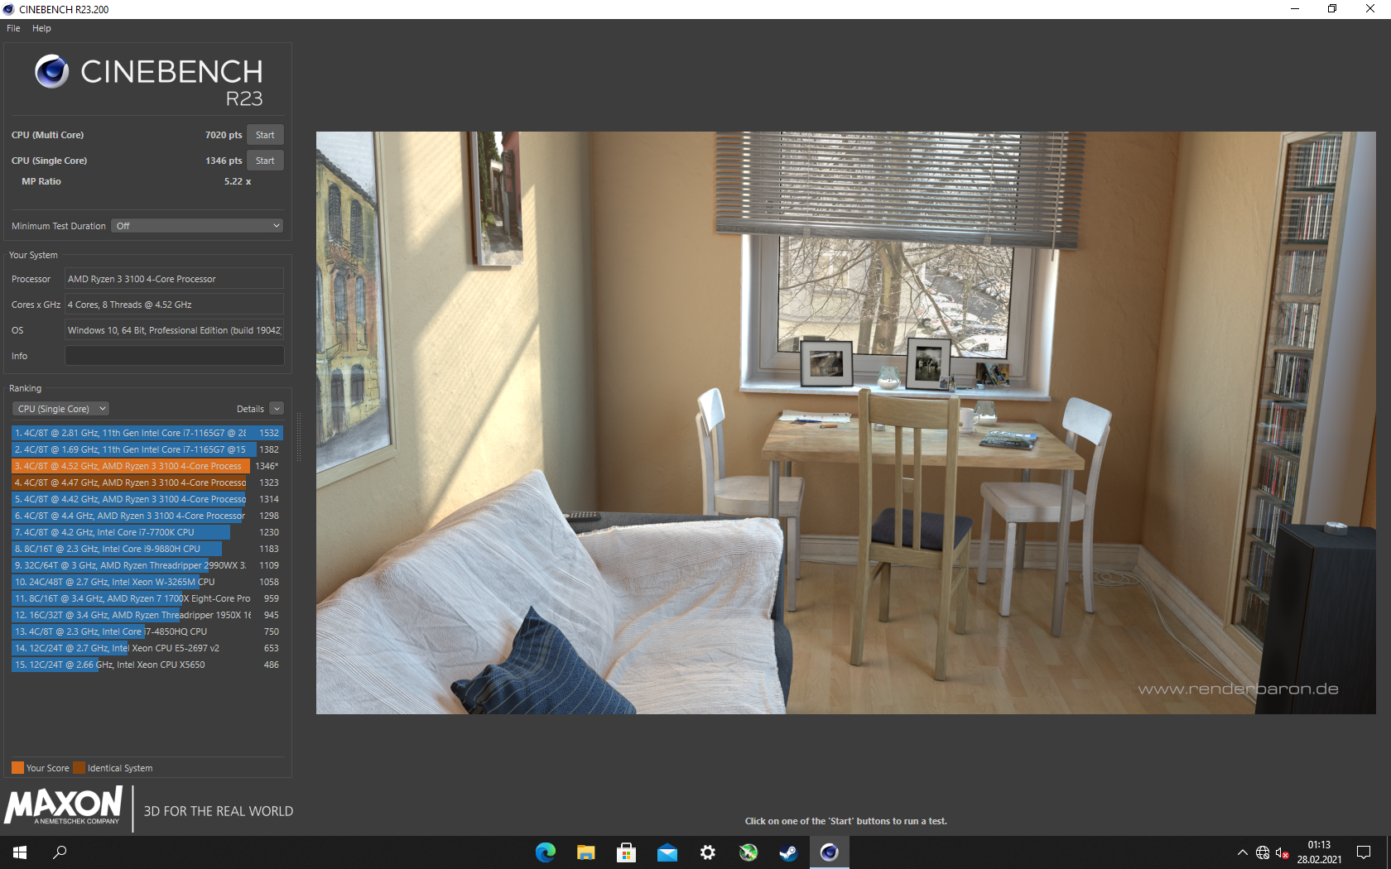Open the Xbox app from the taskbar

click(748, 852)
